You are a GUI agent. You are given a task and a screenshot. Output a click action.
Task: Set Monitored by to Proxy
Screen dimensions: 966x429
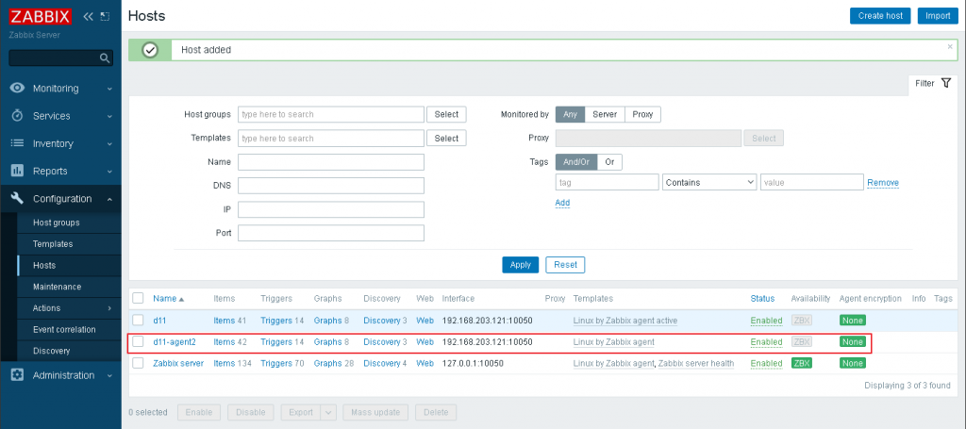(x=642, y=114)
